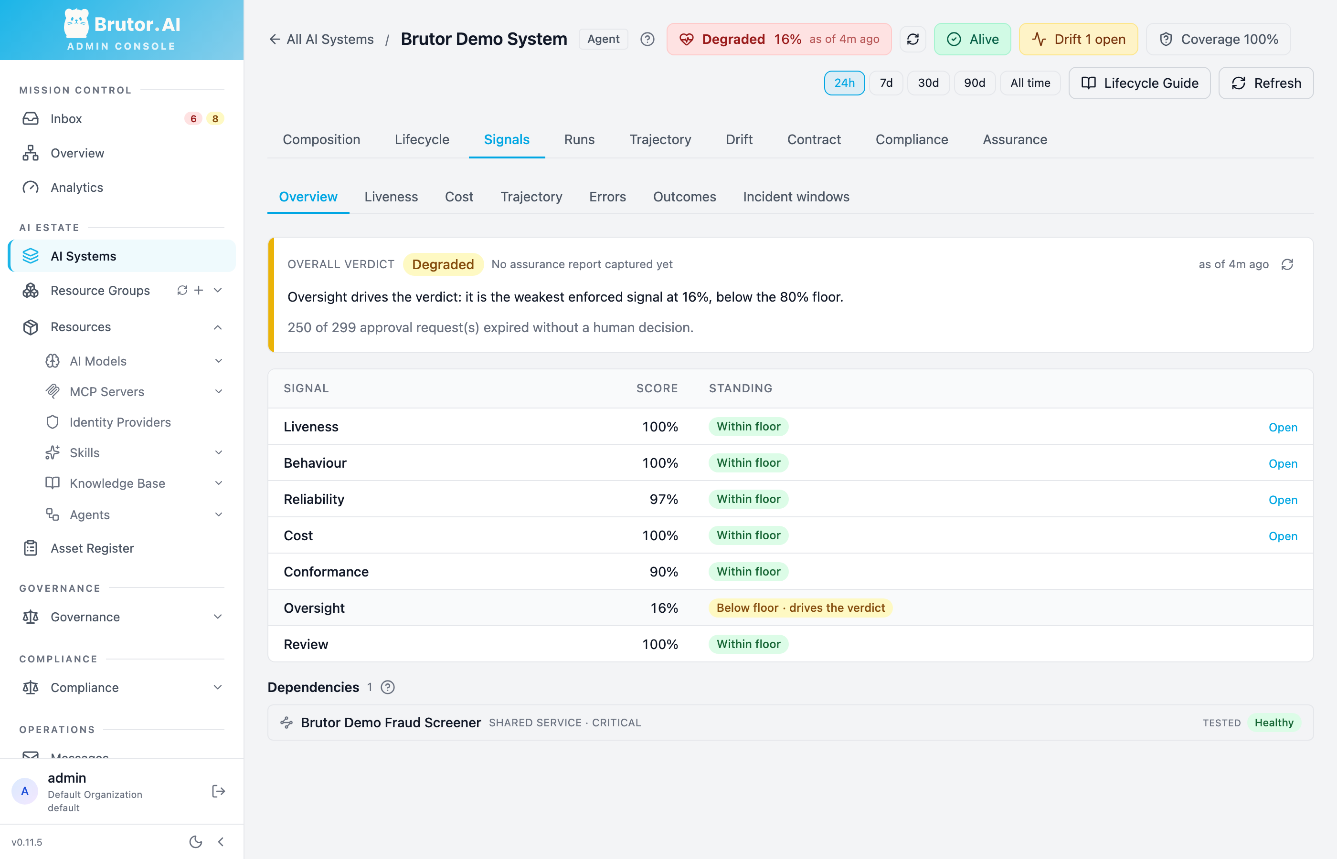This screenshot has height=859, width=1337.
Task: Open the Cost signal details
Action: click(x=1282, y=536)
